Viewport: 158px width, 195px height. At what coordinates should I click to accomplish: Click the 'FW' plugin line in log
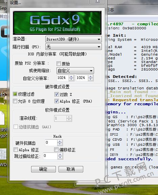133,149
